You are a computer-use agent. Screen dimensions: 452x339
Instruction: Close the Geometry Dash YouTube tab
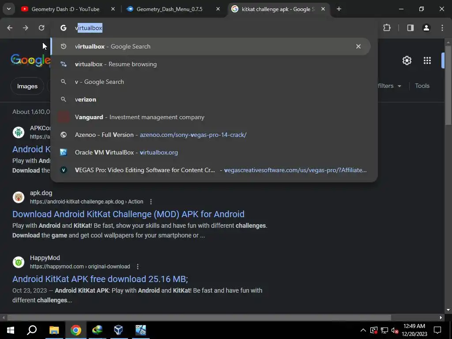113,9
